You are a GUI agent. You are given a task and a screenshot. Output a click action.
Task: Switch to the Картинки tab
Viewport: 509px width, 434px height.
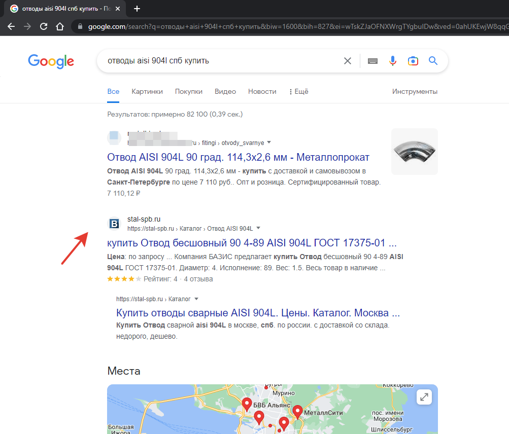click(147, 92)
